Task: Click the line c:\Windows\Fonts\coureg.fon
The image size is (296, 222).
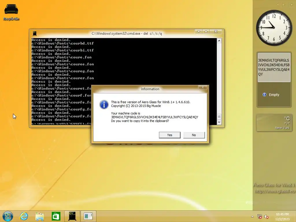Action: (63, 71)
